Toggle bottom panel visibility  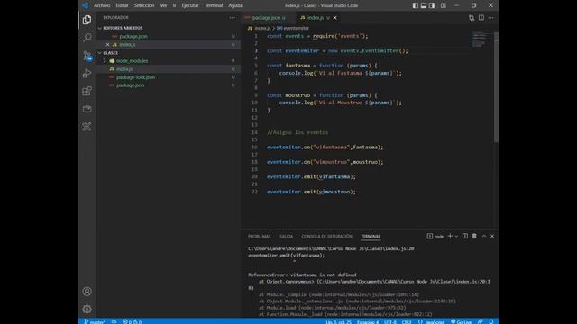coord(424,5)
